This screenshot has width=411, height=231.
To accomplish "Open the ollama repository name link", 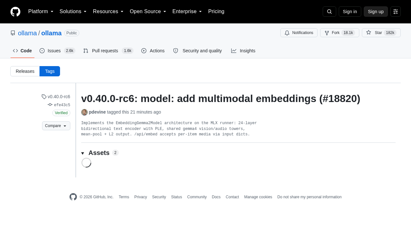I will (x=51, y=33).
